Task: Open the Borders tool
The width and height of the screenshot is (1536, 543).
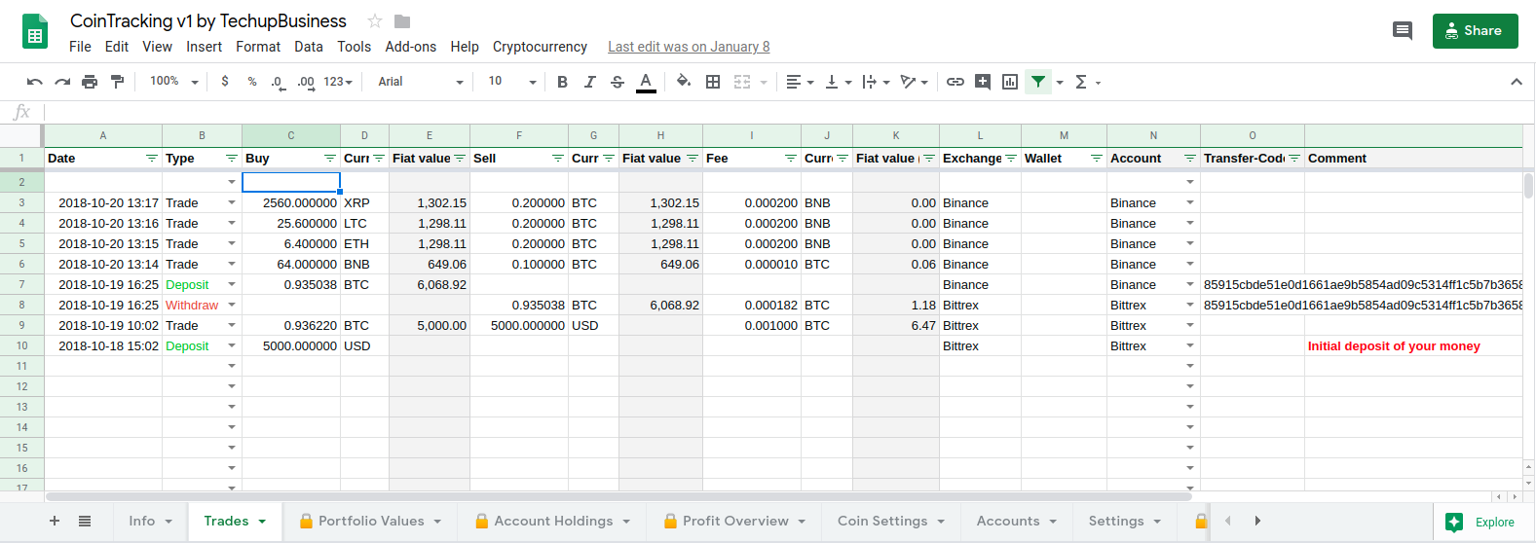Action: tap(713, 82)
